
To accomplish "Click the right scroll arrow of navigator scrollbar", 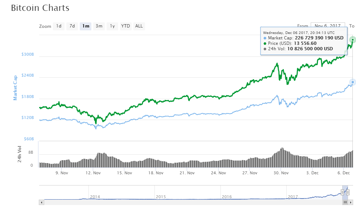I will 350,202.
